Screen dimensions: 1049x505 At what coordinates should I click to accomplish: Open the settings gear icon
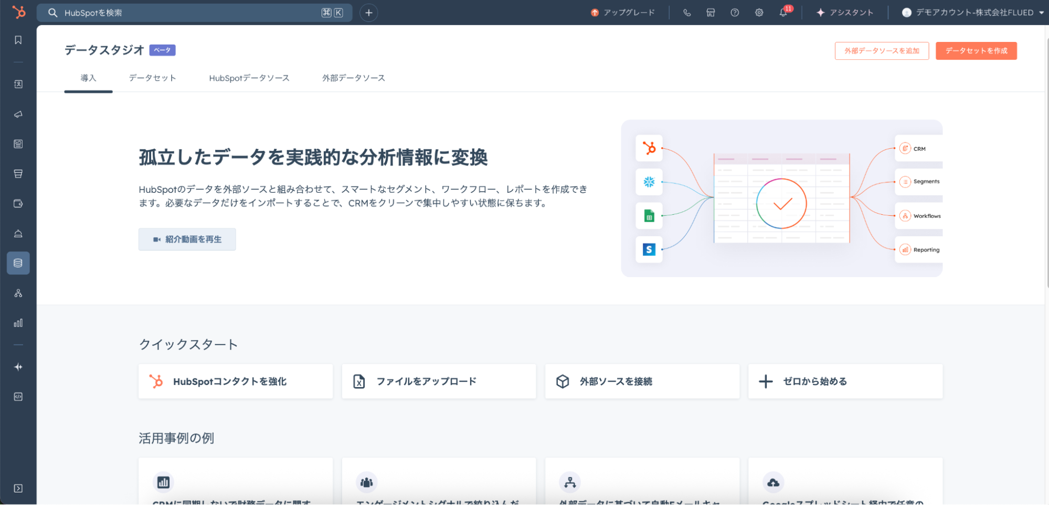tap(759, 13)
